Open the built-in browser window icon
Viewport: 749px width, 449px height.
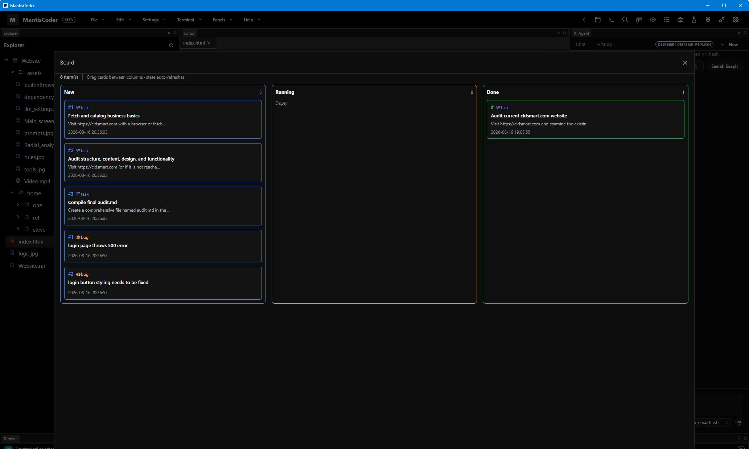(598, 20)
